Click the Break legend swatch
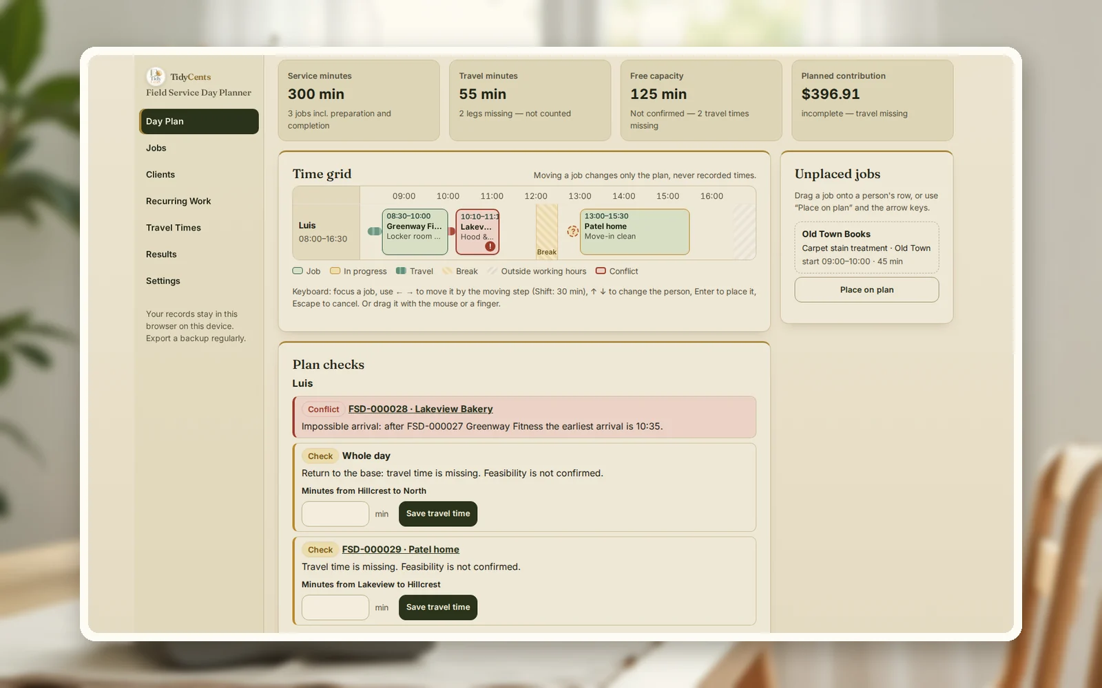1102x688 pixels. [447, 271]
